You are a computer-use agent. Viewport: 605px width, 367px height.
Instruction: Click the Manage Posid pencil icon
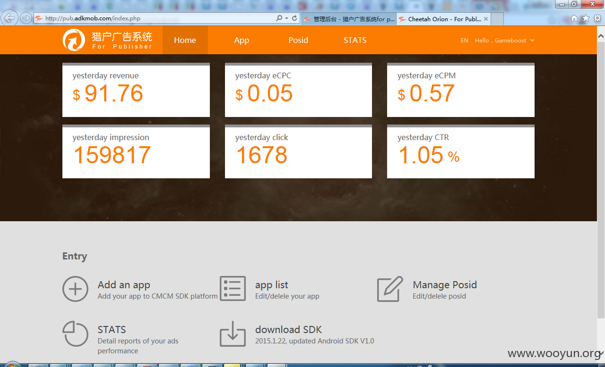click(x=390, y=289)
